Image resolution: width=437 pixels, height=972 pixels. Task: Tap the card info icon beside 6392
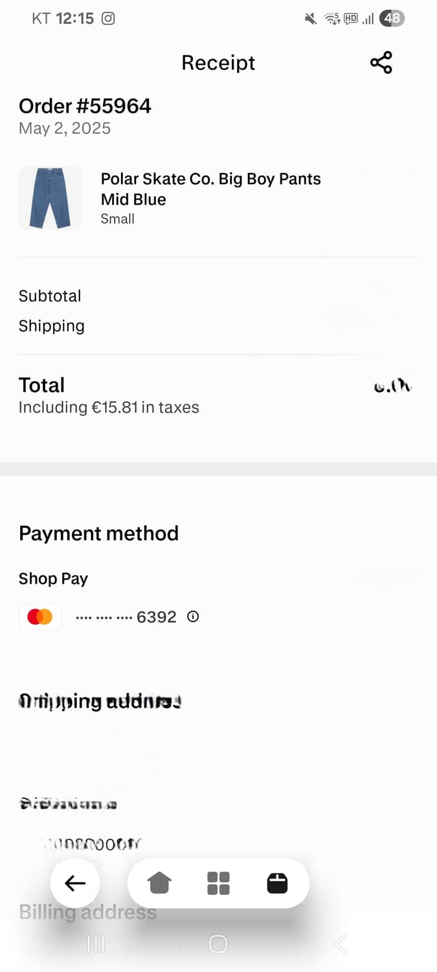pos(193,617)
